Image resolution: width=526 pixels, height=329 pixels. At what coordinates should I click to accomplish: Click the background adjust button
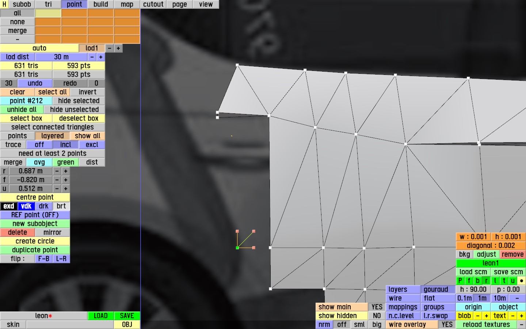point(487,254)
